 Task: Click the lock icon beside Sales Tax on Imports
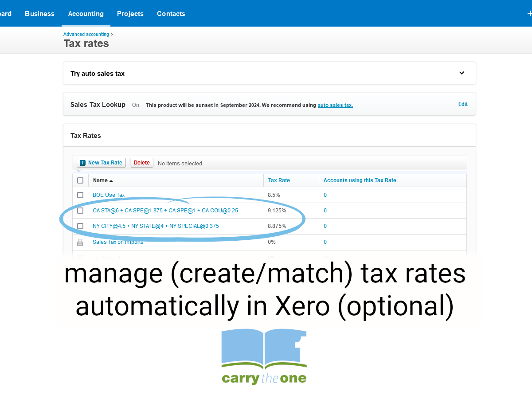pos(80,242)
